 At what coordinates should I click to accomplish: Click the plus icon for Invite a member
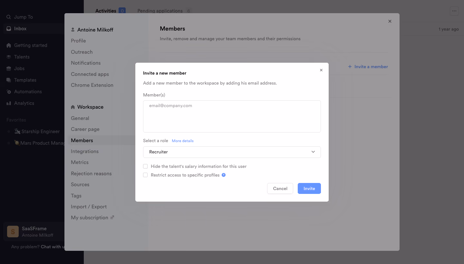click(x=350, y=67)
